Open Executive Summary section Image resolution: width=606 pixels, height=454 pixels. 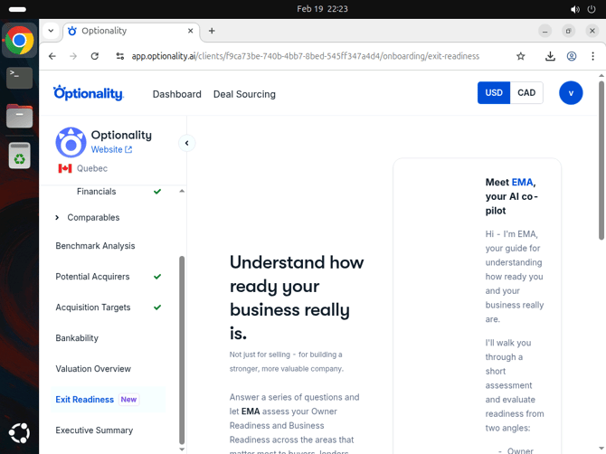coord(94,430)
